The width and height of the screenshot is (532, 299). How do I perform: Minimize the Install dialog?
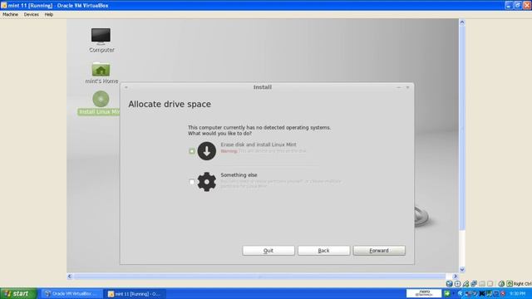click(399, 87)
